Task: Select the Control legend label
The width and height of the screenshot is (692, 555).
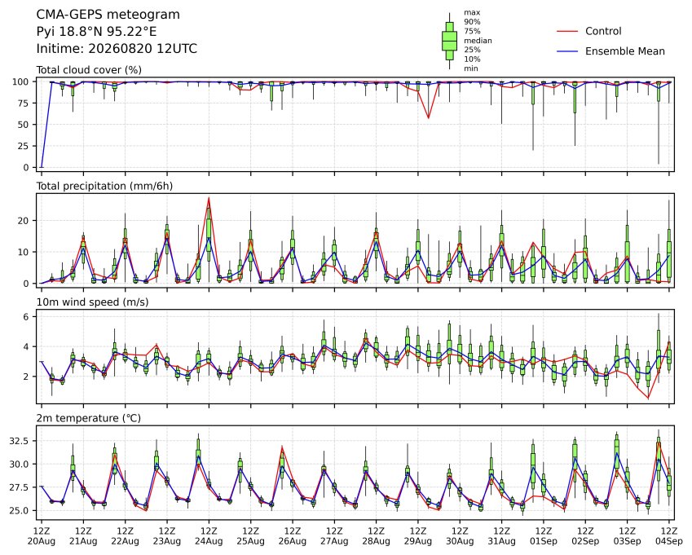Action: tap(603, 31)
